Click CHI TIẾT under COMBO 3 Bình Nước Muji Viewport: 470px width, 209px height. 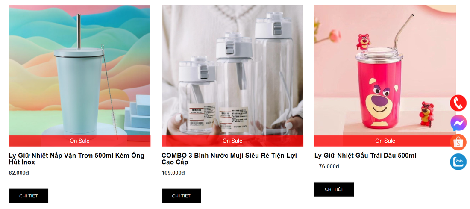181,196
